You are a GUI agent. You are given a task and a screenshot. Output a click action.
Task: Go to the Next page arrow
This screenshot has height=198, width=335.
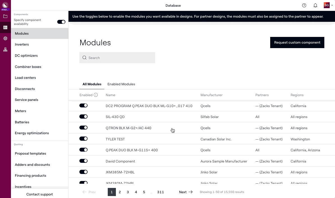[x=186, y=192]
